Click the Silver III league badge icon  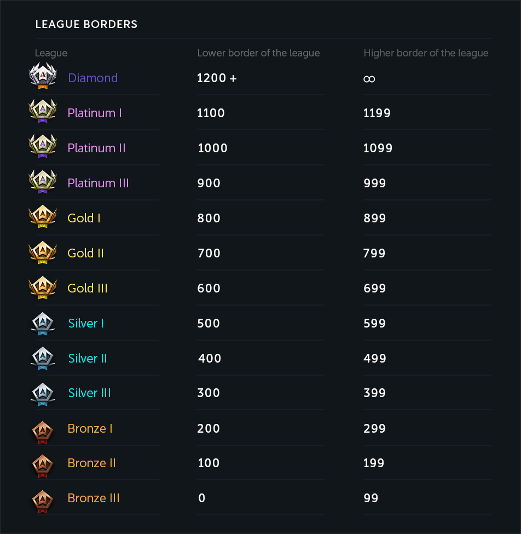click(43, 393)
